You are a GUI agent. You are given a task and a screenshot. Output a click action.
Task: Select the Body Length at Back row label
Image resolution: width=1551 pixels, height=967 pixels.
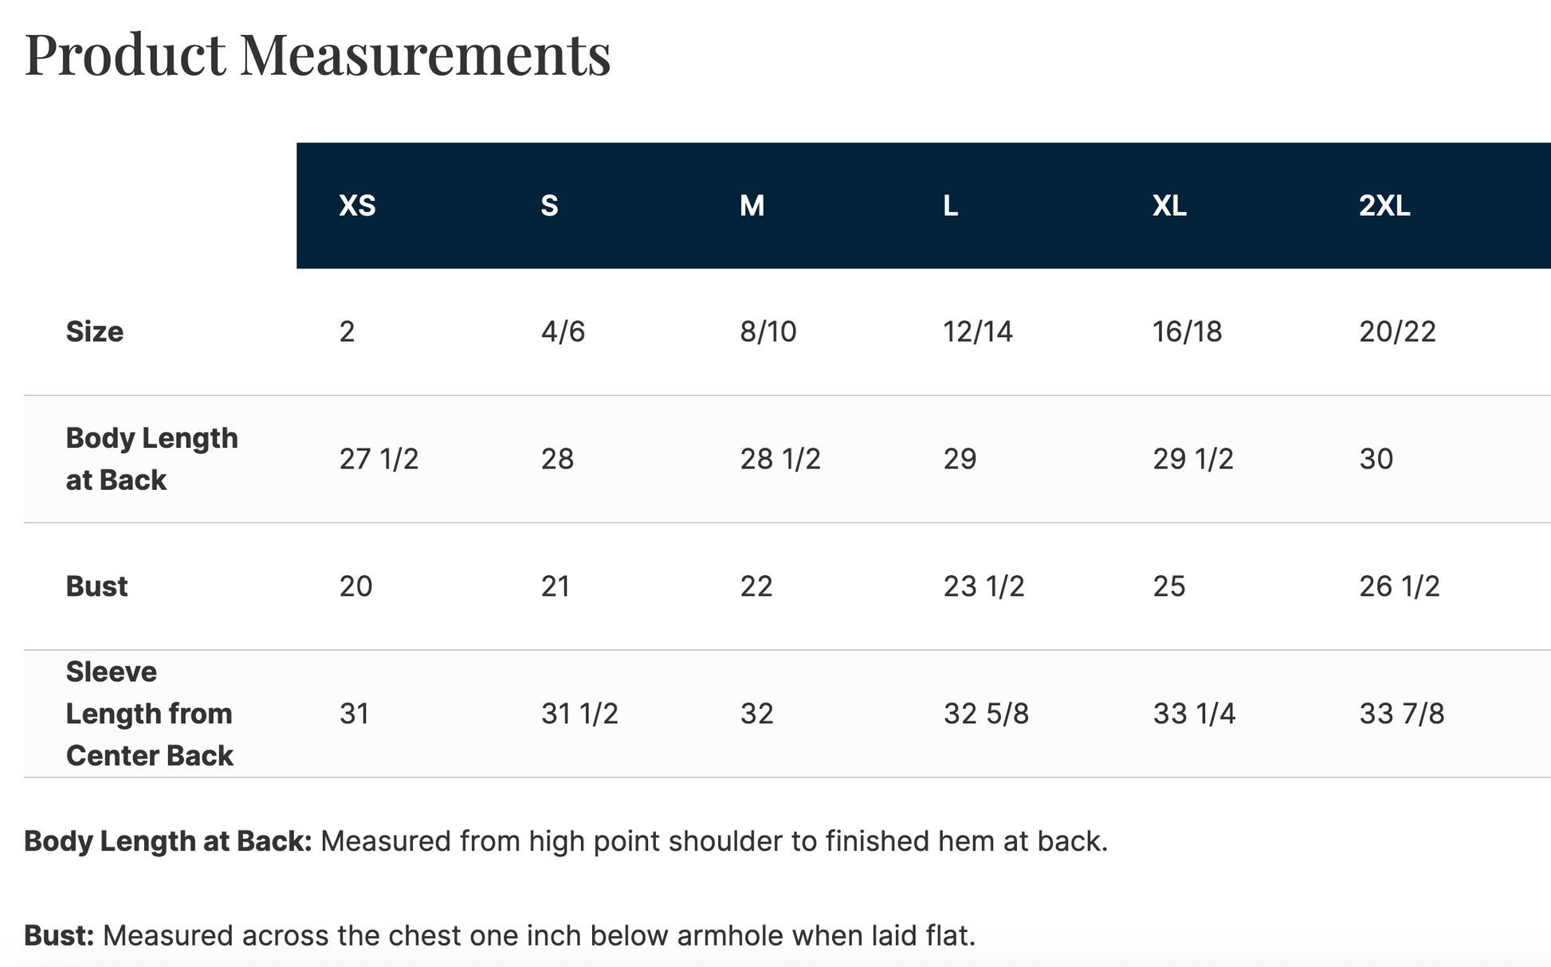click(151, 459)
